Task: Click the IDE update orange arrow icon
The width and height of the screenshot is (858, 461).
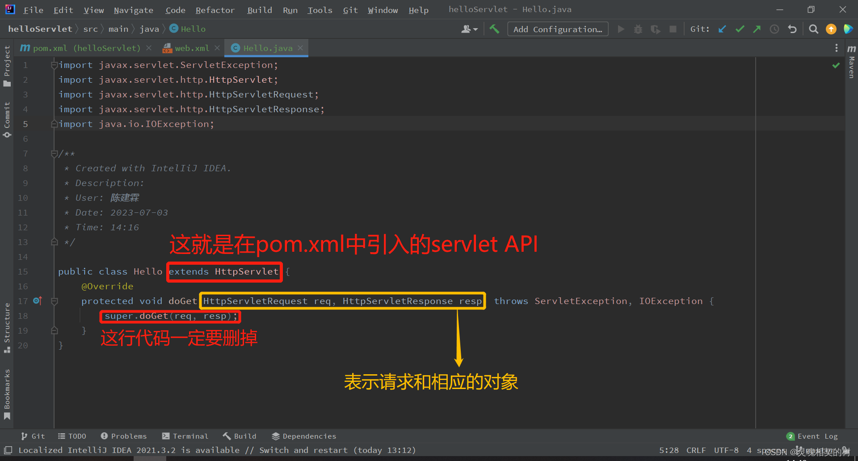Action: [831, 29]
